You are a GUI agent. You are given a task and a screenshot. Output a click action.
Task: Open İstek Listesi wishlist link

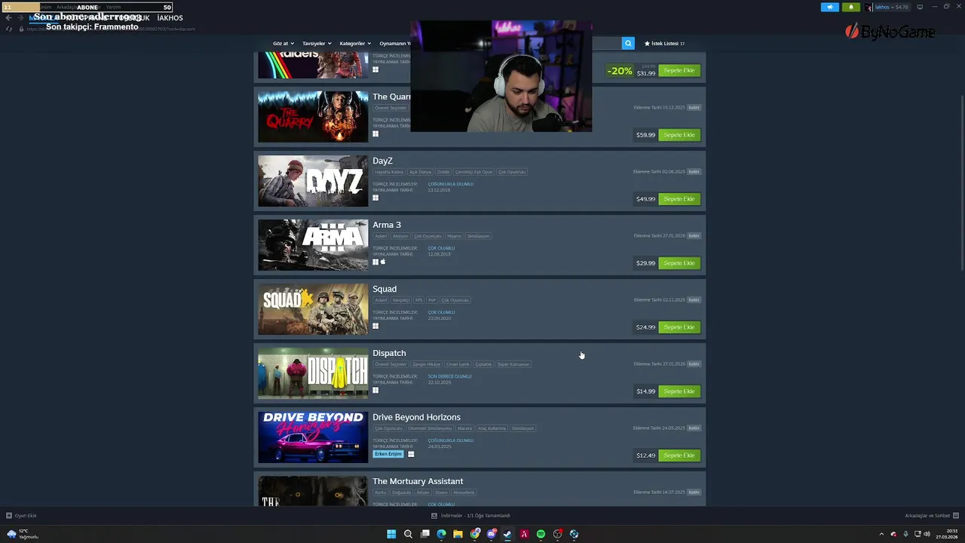click(664, 44)
